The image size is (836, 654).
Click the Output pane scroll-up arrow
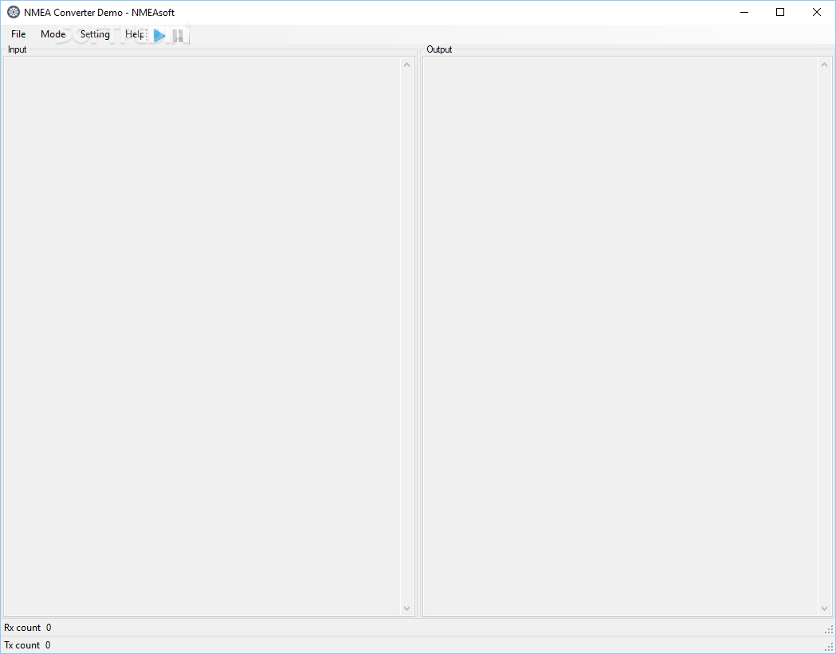point(824,65)
